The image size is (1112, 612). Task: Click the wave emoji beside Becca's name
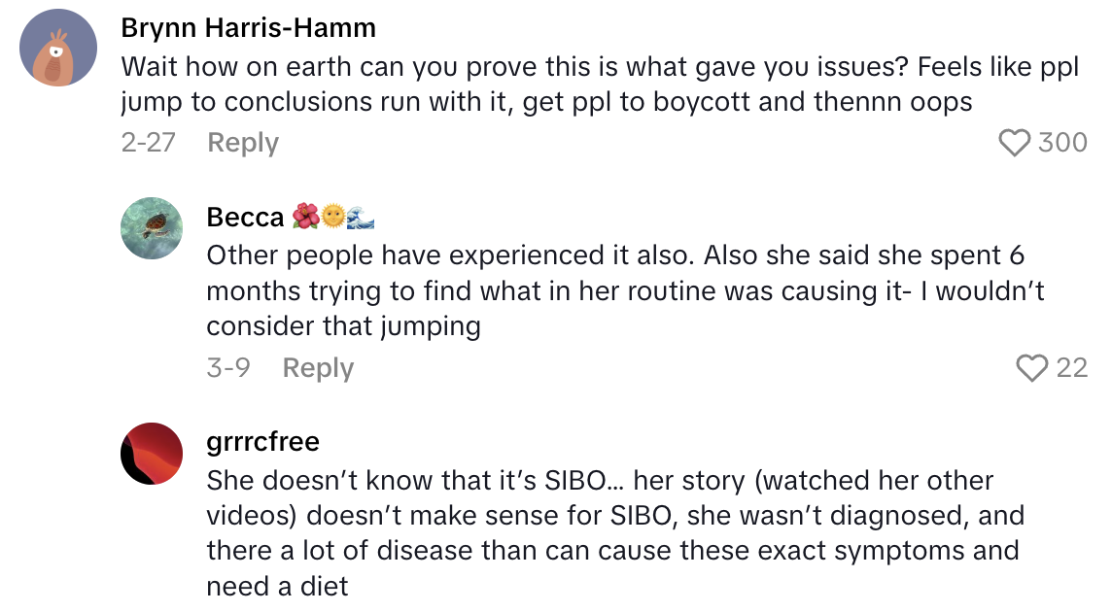(361, 218)
